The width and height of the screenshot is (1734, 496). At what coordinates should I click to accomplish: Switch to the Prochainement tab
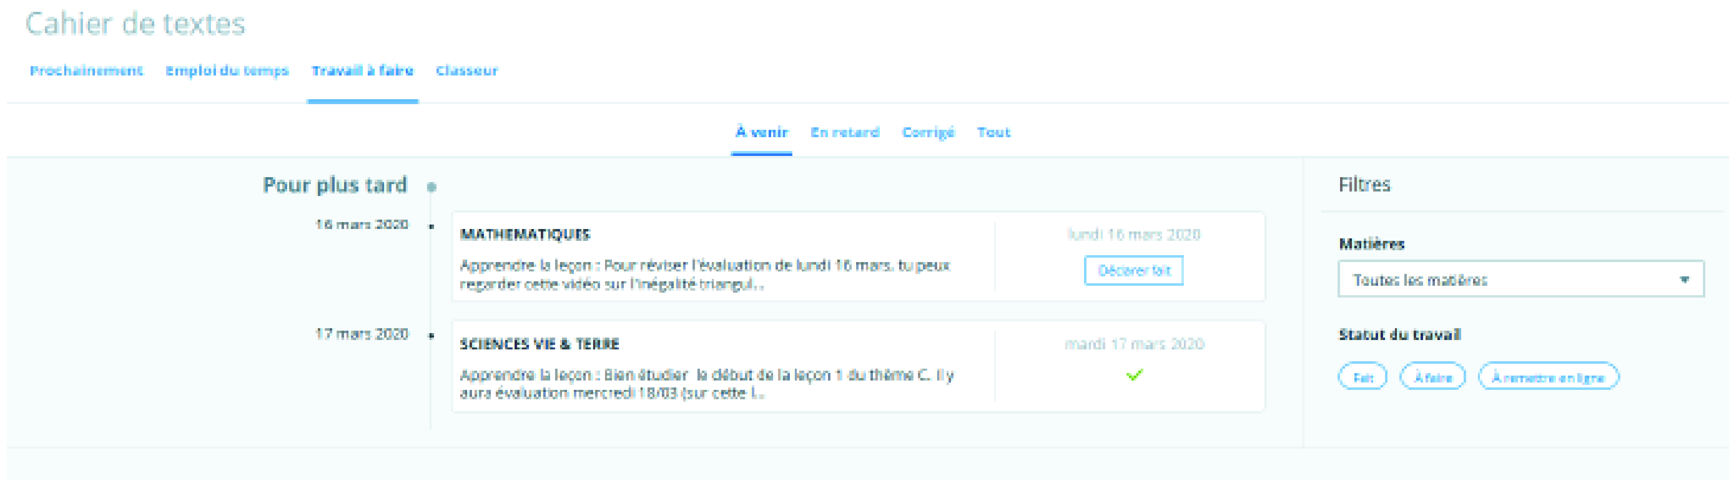[x=86, y=71]
